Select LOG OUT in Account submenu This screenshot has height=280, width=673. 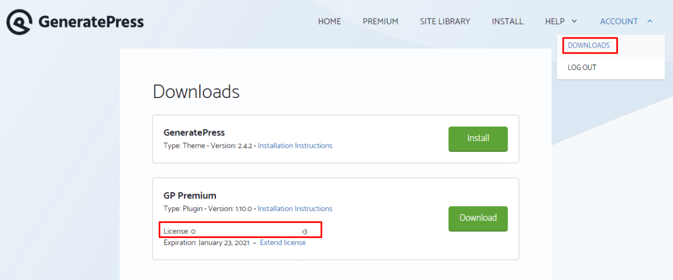click(x=582, y=67)
